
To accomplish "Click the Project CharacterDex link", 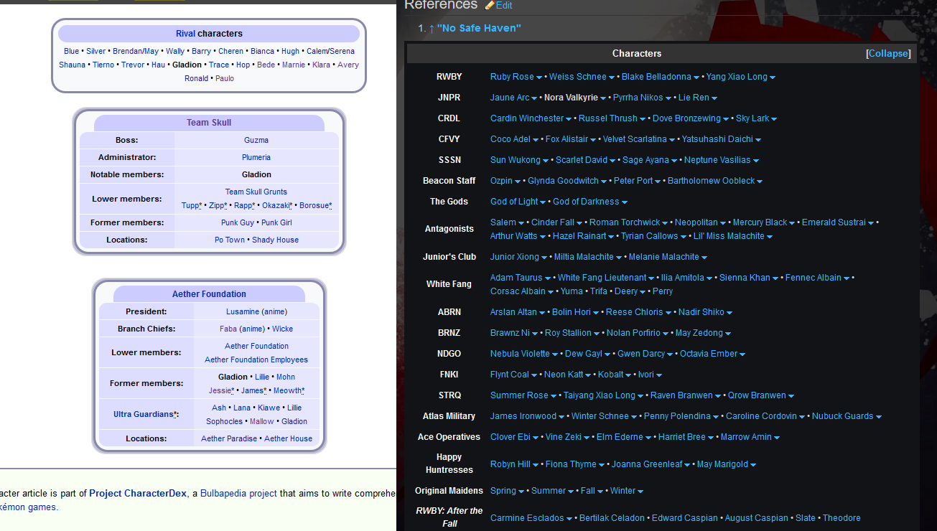I will point(137,493).
